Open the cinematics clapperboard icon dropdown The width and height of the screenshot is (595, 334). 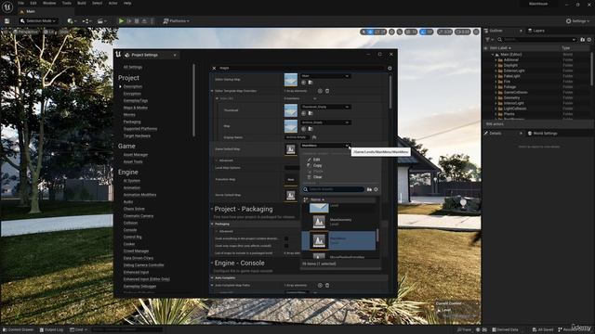101,21
